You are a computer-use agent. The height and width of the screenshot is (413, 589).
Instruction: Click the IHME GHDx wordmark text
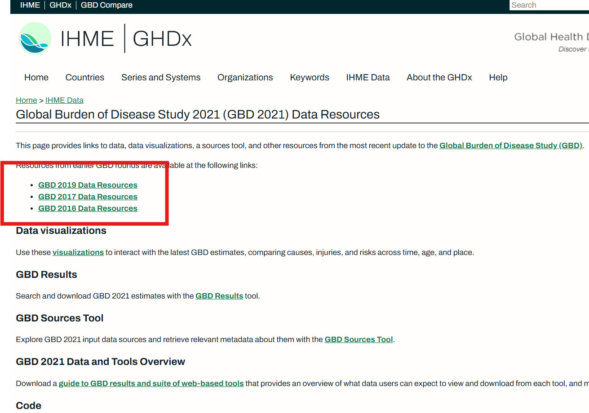click(x=126, y=39)
